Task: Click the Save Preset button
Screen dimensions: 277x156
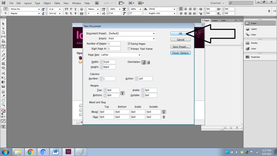Action: coord(180,47)
